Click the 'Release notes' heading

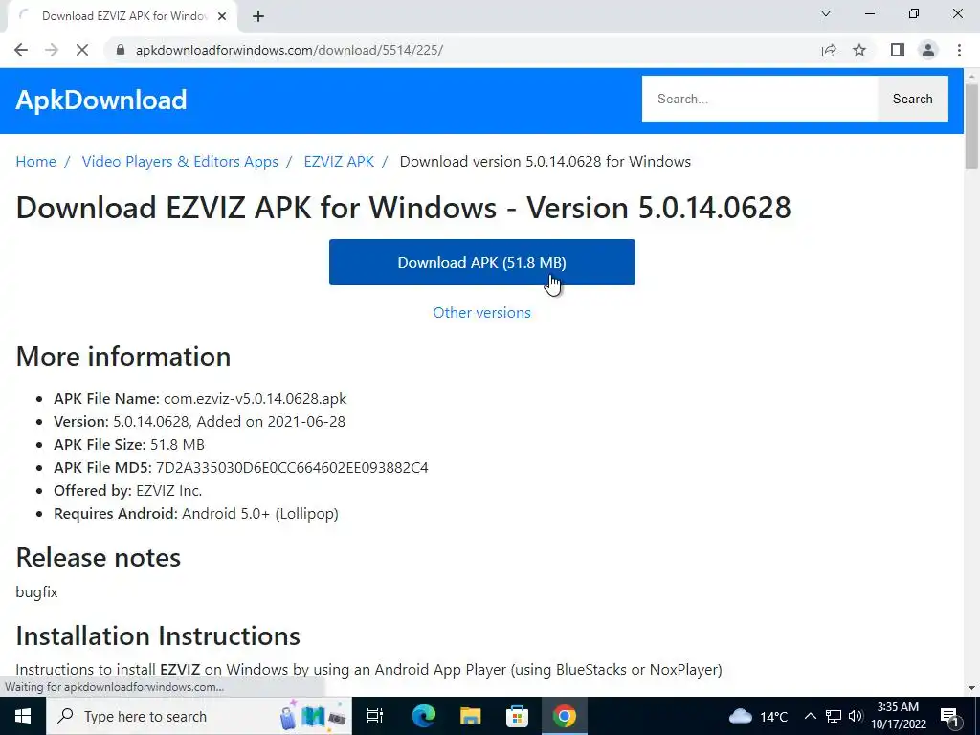pos(99,558)
